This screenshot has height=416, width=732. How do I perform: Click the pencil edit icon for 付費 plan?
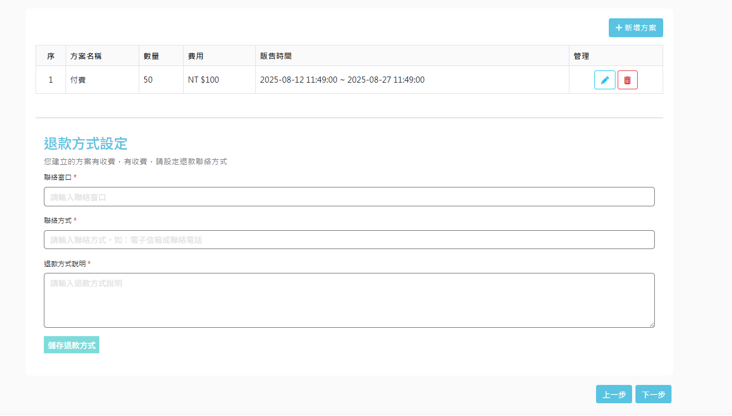pyautogui.click(x=604, y=80)
